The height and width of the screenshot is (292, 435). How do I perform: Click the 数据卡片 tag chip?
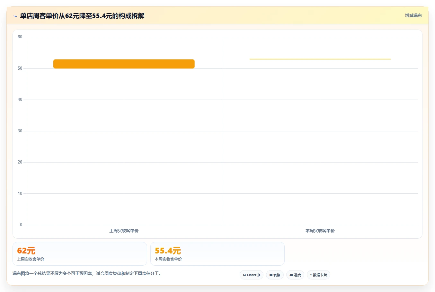coord(318,275)
